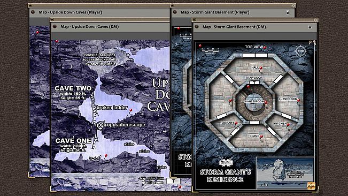This screenshot has width=348, height=196.
Task: Click the DINING label
Action: point(254,136)
